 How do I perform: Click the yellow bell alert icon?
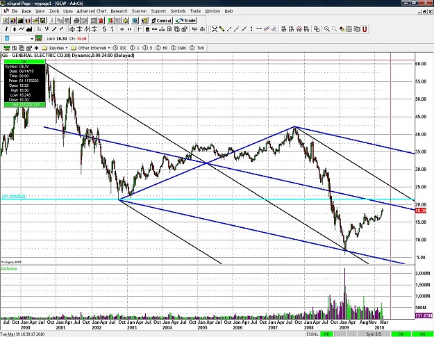(126, 21)
